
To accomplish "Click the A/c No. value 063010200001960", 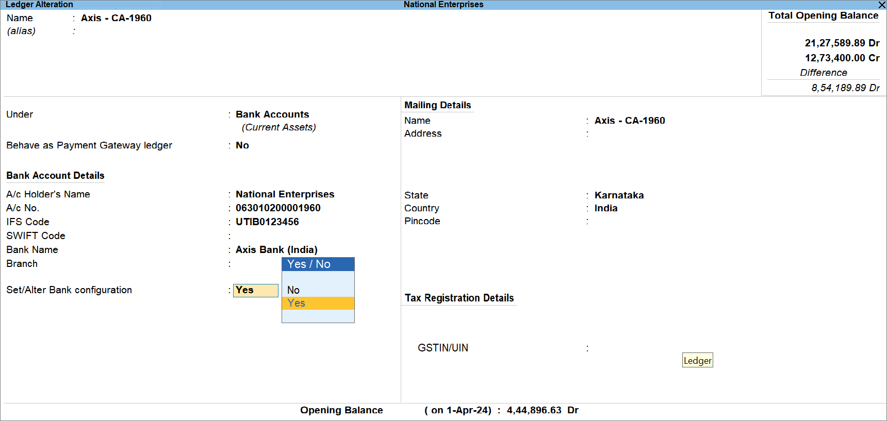I will coord(278,208).
